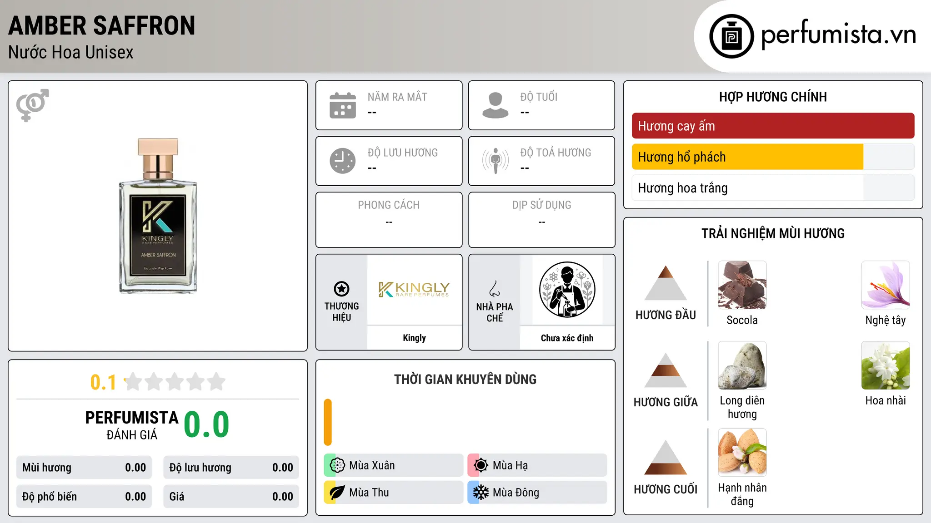Click the AMBER SAFFRON title

tap(102, 25)
